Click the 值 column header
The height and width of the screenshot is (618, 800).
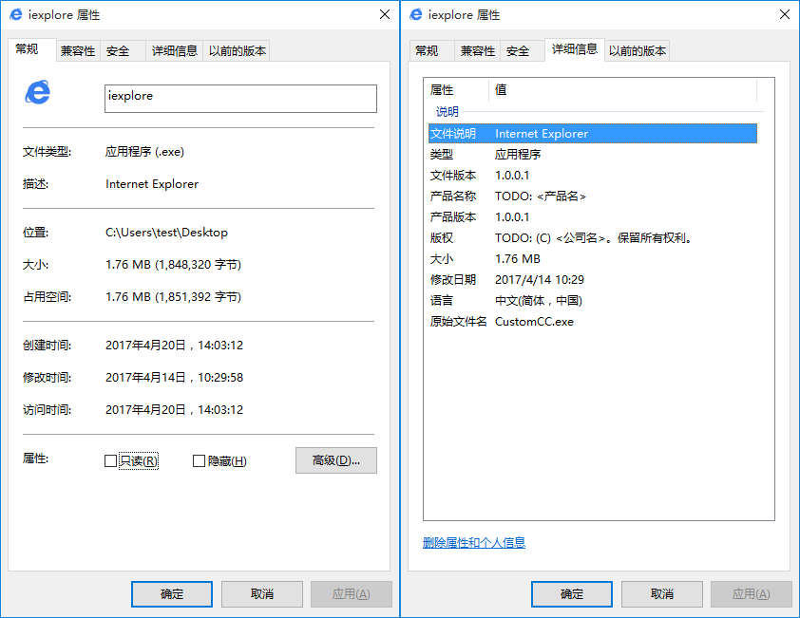click(623, 90)
